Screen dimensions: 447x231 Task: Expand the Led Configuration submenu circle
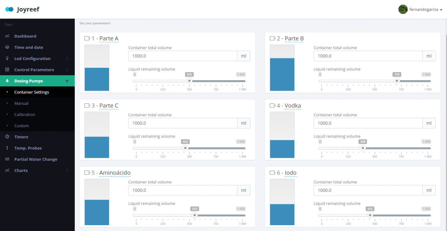67,59
